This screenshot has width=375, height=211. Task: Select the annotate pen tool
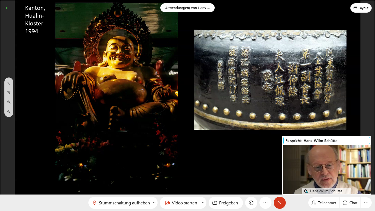[x=9, y=83]
